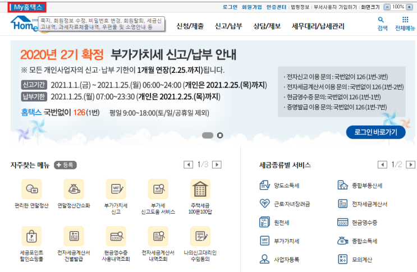Click the 2020년 2기 확정 banner headline
This screenshot has height=272, width=417.
[x=62, y=55]
